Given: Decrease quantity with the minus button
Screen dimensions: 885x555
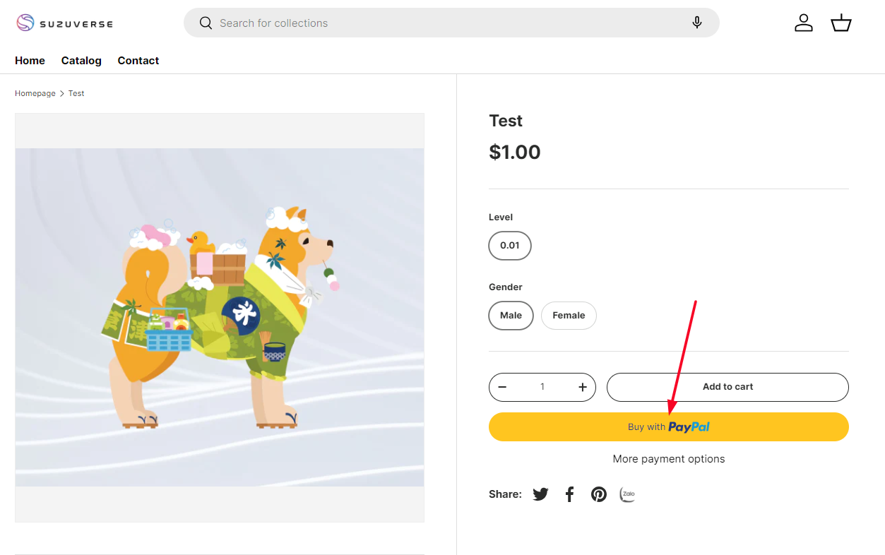Looking at the screenshot, I should (x=502, y=387).
